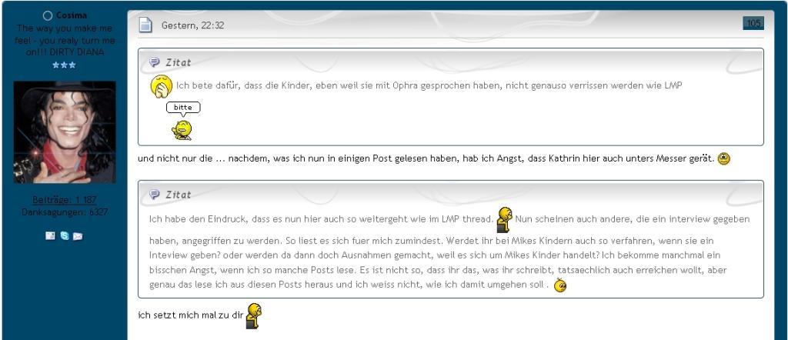The width and height of the screenshot is (788, 340).
Task: Click the three-star rank icons under Cosima
Action: tap(65, 65)
